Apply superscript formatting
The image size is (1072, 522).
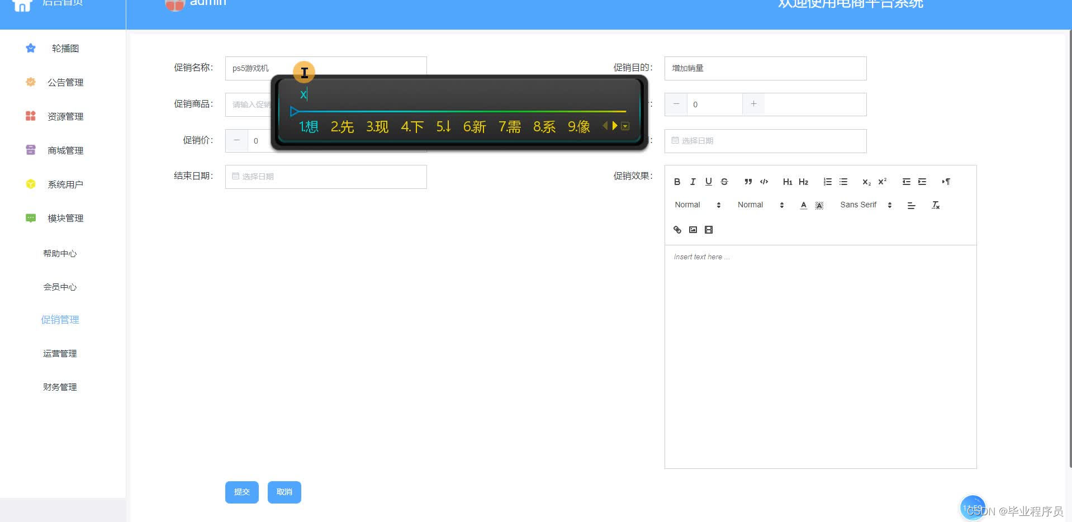click(x=883, y=182)
